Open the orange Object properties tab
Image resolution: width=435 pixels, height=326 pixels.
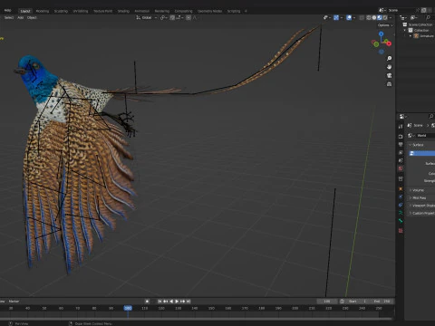[401, 189]
